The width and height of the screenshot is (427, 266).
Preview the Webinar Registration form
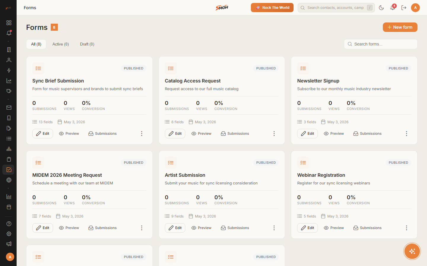pyautogui.click(x=334, y=228)
